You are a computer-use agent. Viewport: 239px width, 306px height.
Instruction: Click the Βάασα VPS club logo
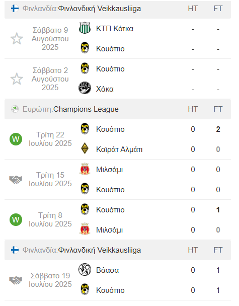click(85, 269)
